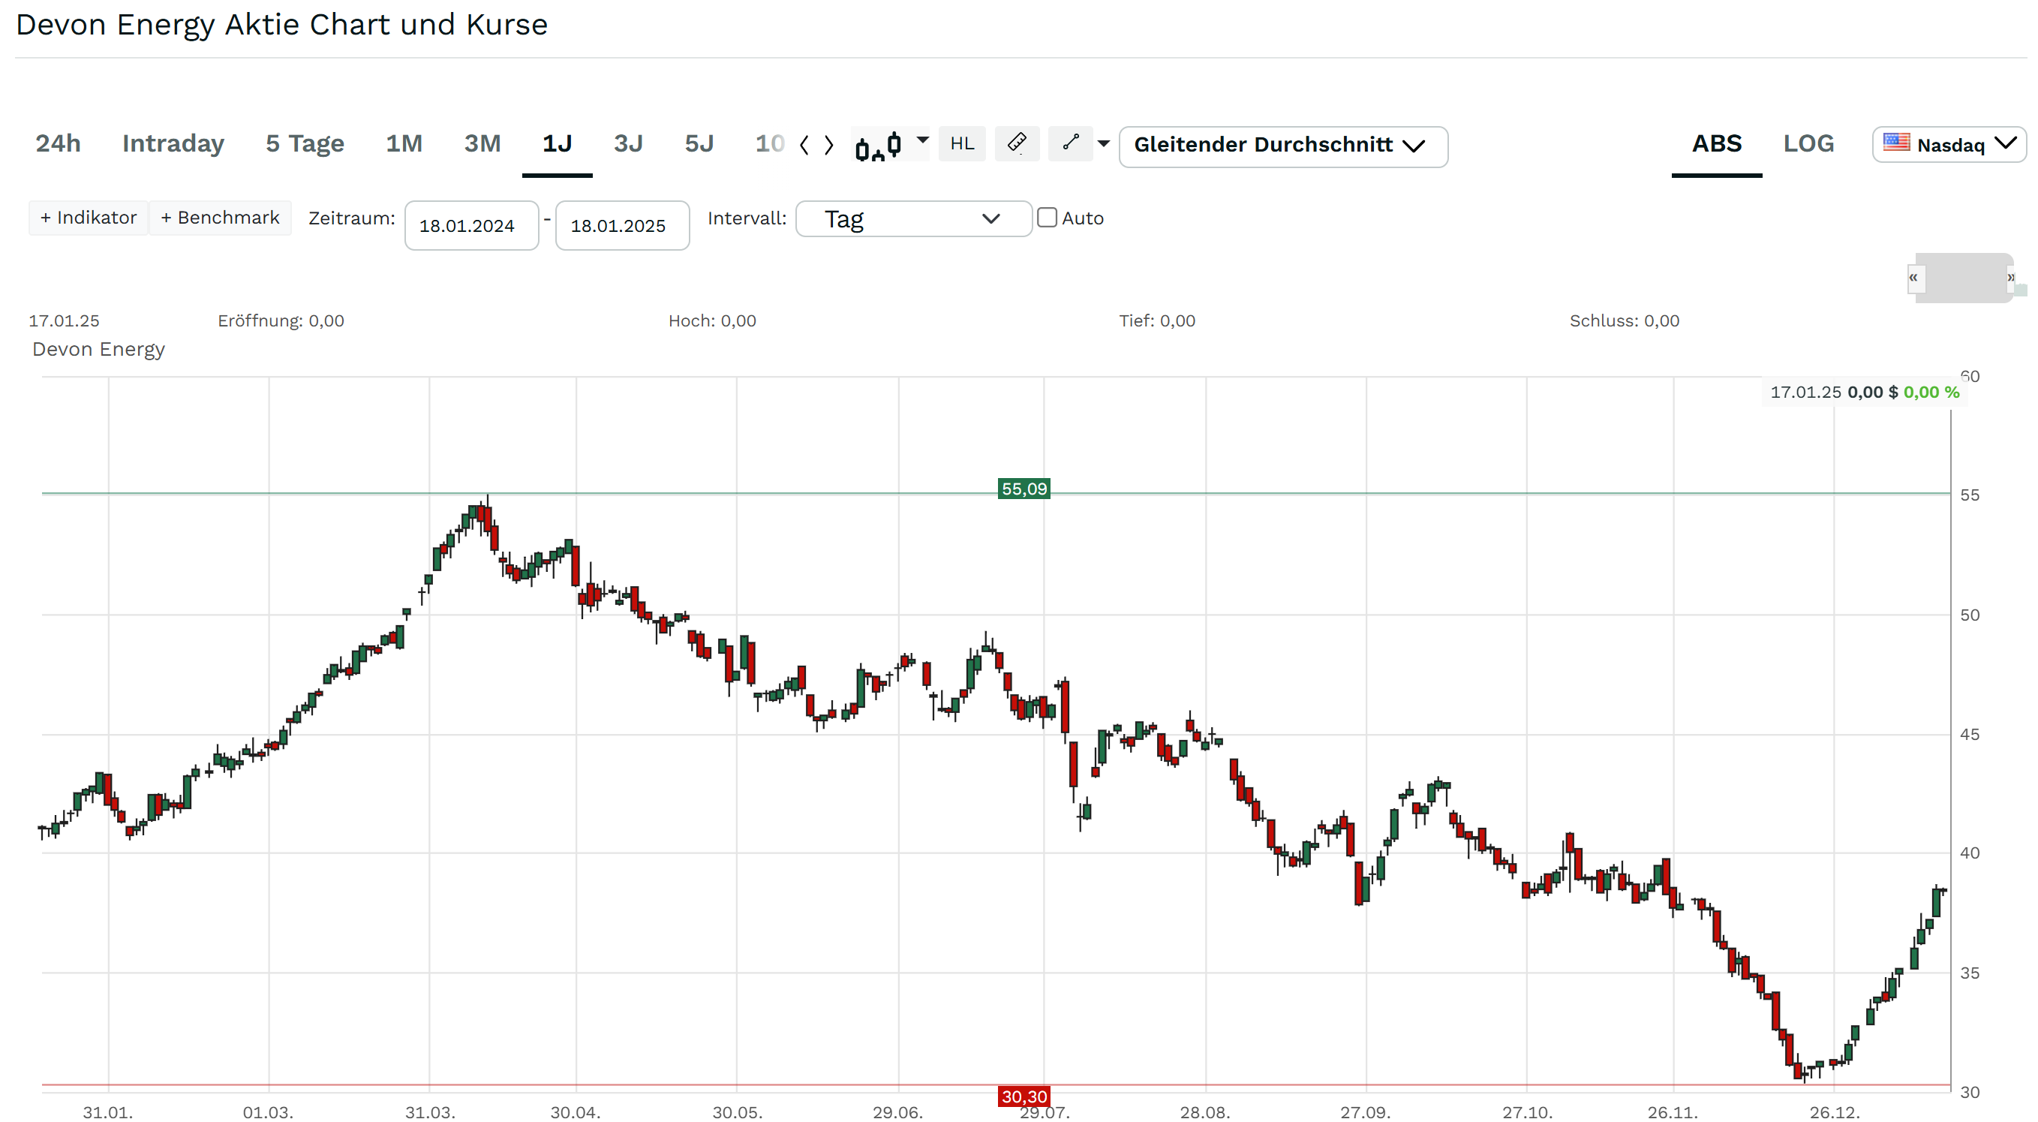This screenshot has width=2038, height=1122.
Task: Click the gray range navigator bar
Action: (1964, 278)
